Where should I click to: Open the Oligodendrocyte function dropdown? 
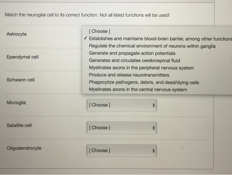tap(121, 151)
